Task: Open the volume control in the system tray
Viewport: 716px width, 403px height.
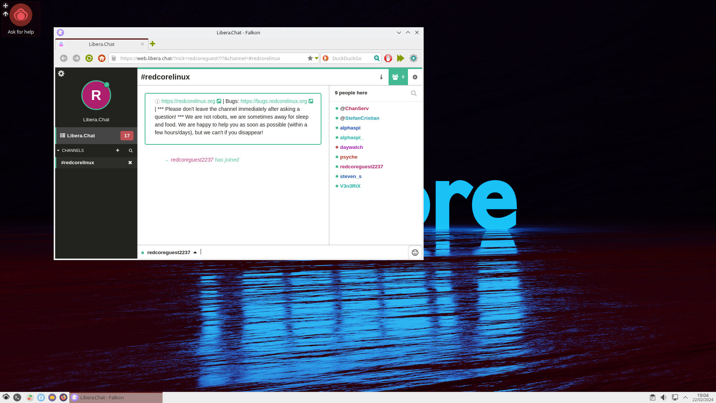Action: coord(663,397)
